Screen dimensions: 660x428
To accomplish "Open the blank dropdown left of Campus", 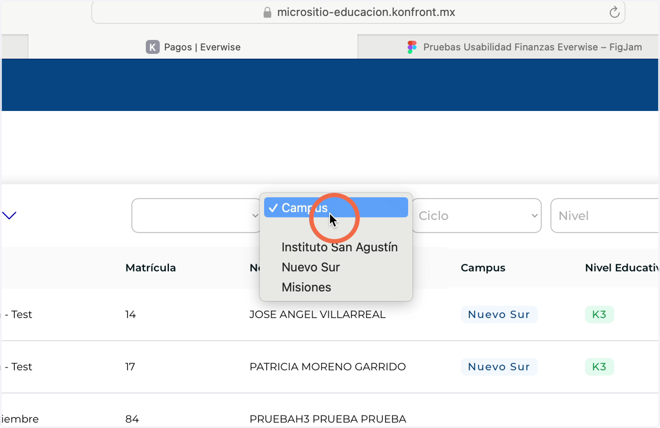I will (x=196, y=215).
